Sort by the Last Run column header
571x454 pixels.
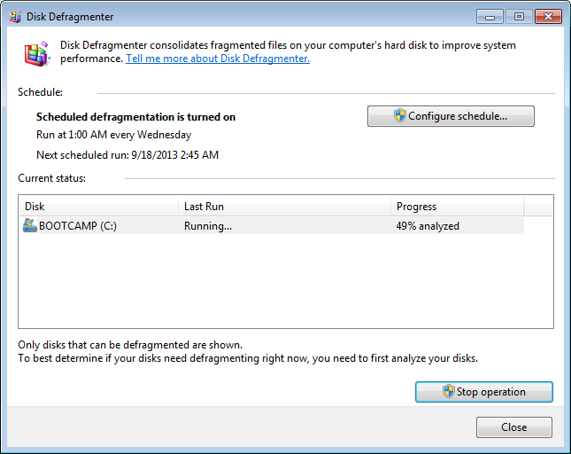284,207
